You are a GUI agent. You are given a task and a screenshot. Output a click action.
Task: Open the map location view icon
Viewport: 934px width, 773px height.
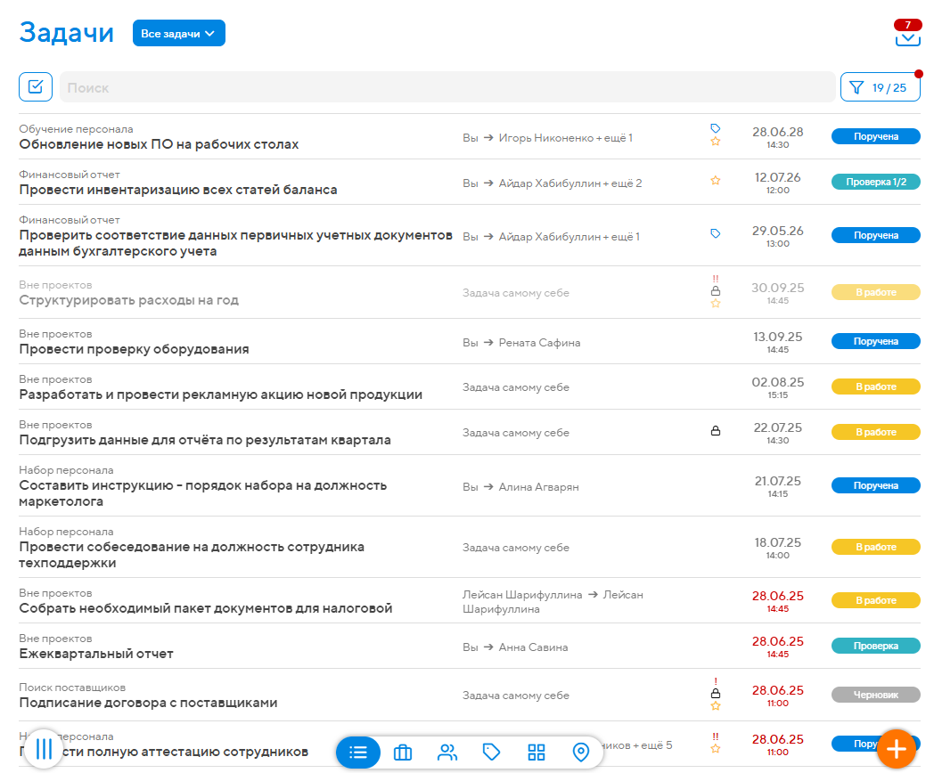coord(581,752)
